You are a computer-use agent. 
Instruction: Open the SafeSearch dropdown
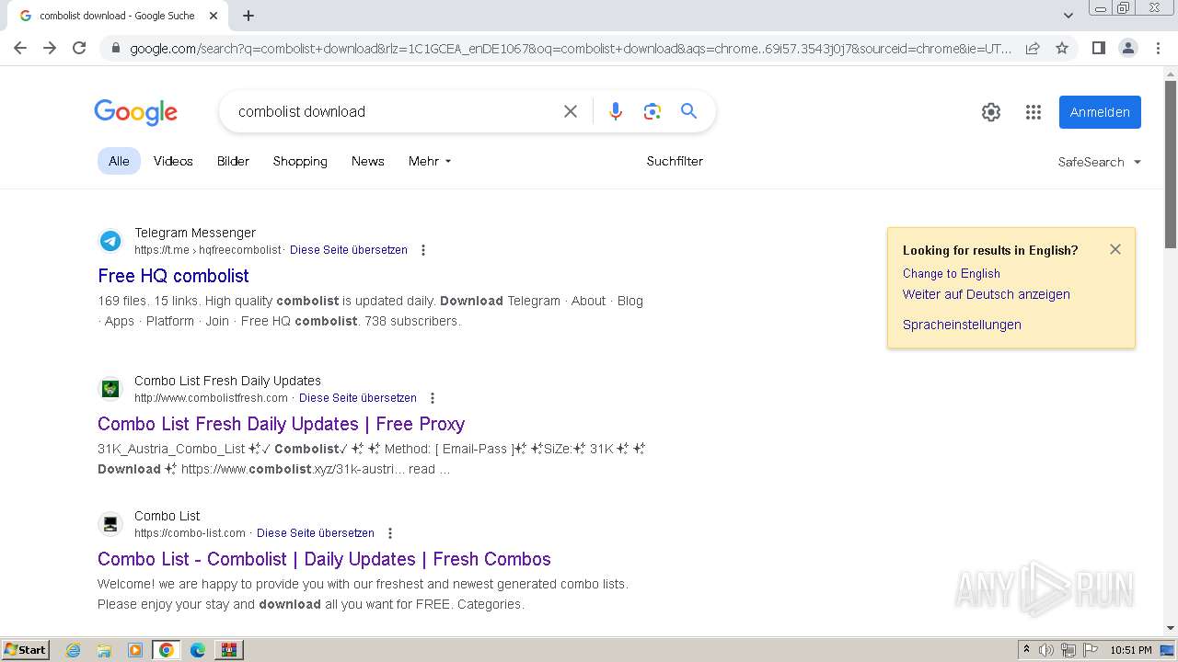pos(1099,162)
